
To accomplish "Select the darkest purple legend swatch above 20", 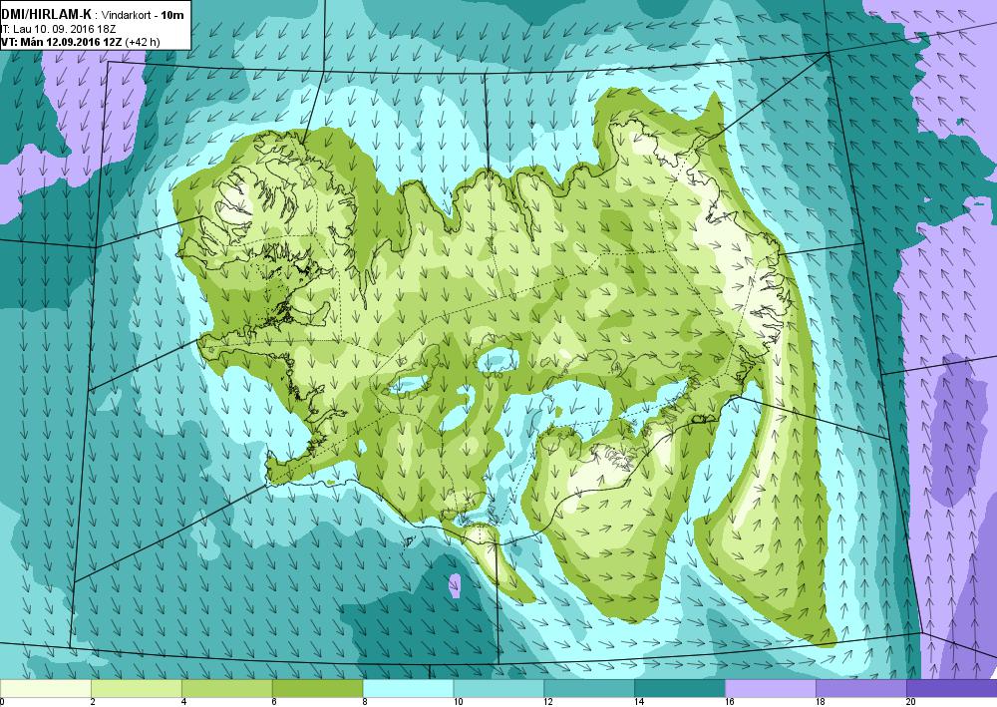I will (x=952, y=689).
